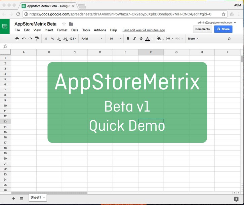This screenshot has width=244, height=205.
Task: Undo the last action
Action: [x=24, y=39]
